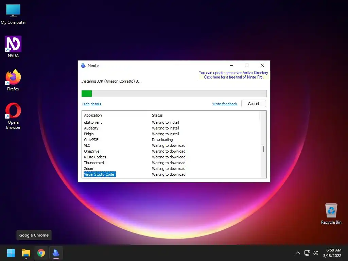Select the Visual Studio Code row

tap(171, 174)
